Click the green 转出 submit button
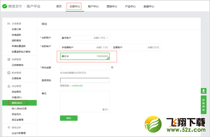 [69, 118]
